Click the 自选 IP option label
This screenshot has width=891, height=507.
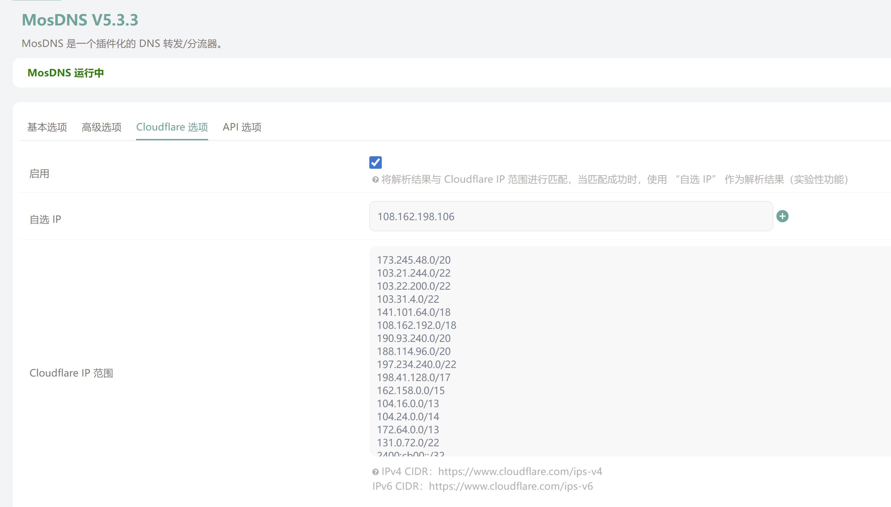[x=45, y=219]
